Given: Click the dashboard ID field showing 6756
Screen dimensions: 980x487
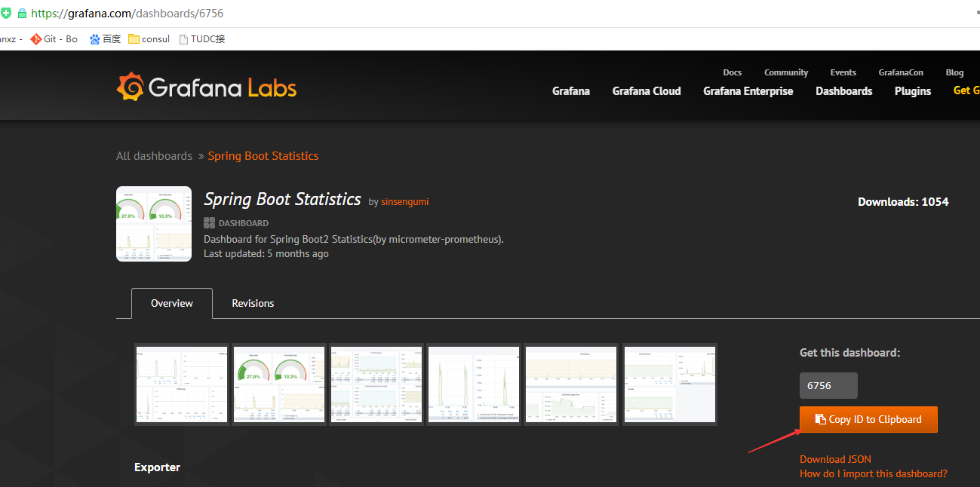Looking at the screenshot, I should click(x=828, y=385).
